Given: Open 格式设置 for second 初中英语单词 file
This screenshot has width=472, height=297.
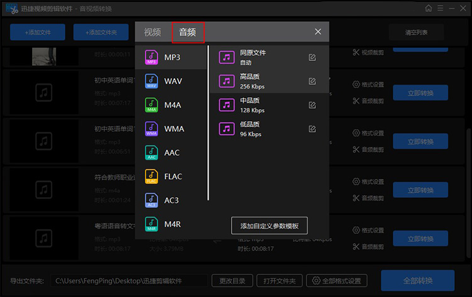Looking at the screenshot, I should pos(368,133).
